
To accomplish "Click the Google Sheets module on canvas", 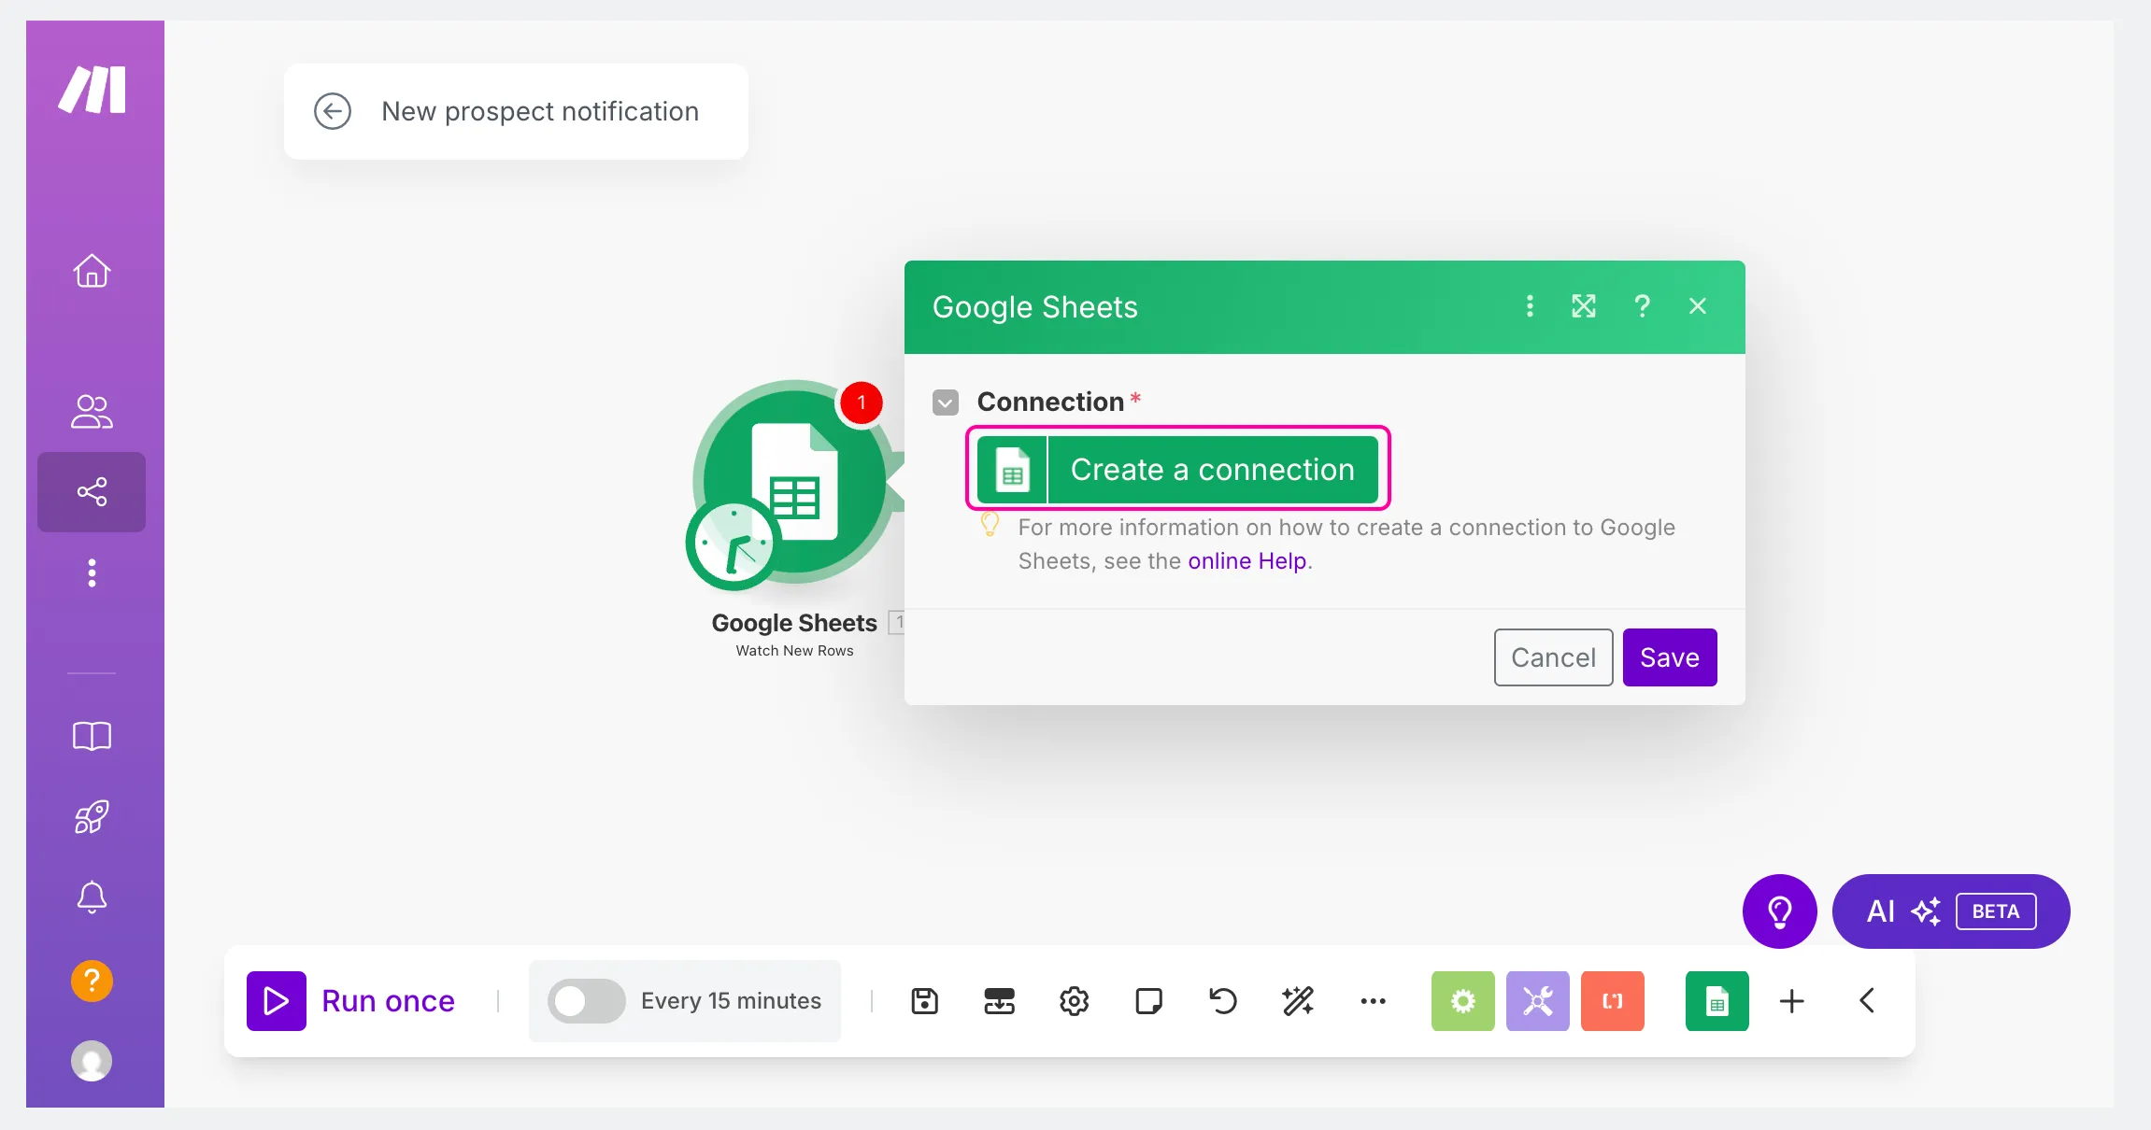I will (793, 483).
